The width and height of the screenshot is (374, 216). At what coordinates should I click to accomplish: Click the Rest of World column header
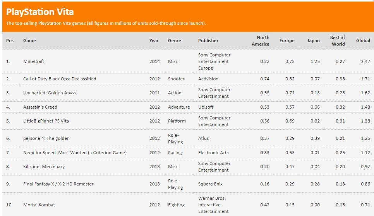338,41
